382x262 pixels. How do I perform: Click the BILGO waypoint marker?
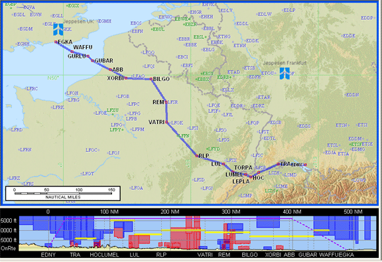[151, 79]
